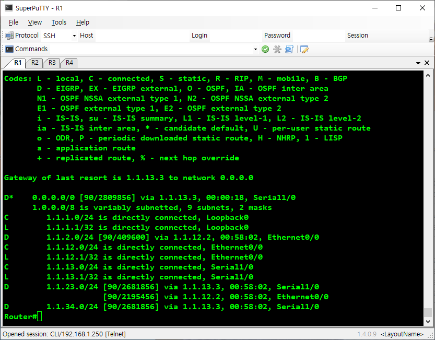Click the 1.1.2.0/24 route line

[x=161, y=237]
